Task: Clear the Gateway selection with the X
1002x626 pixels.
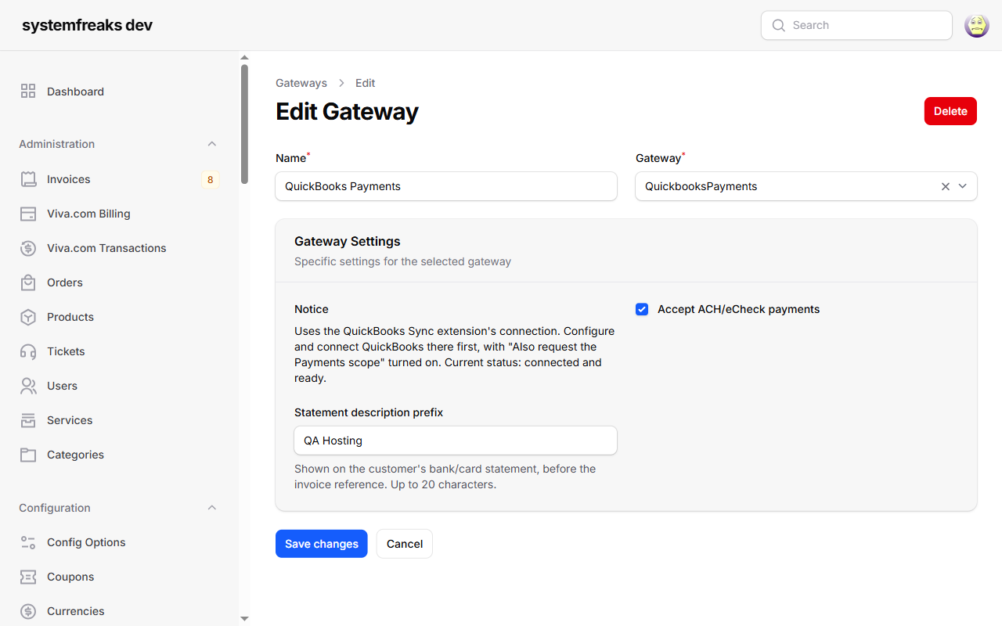Action: 945,186
